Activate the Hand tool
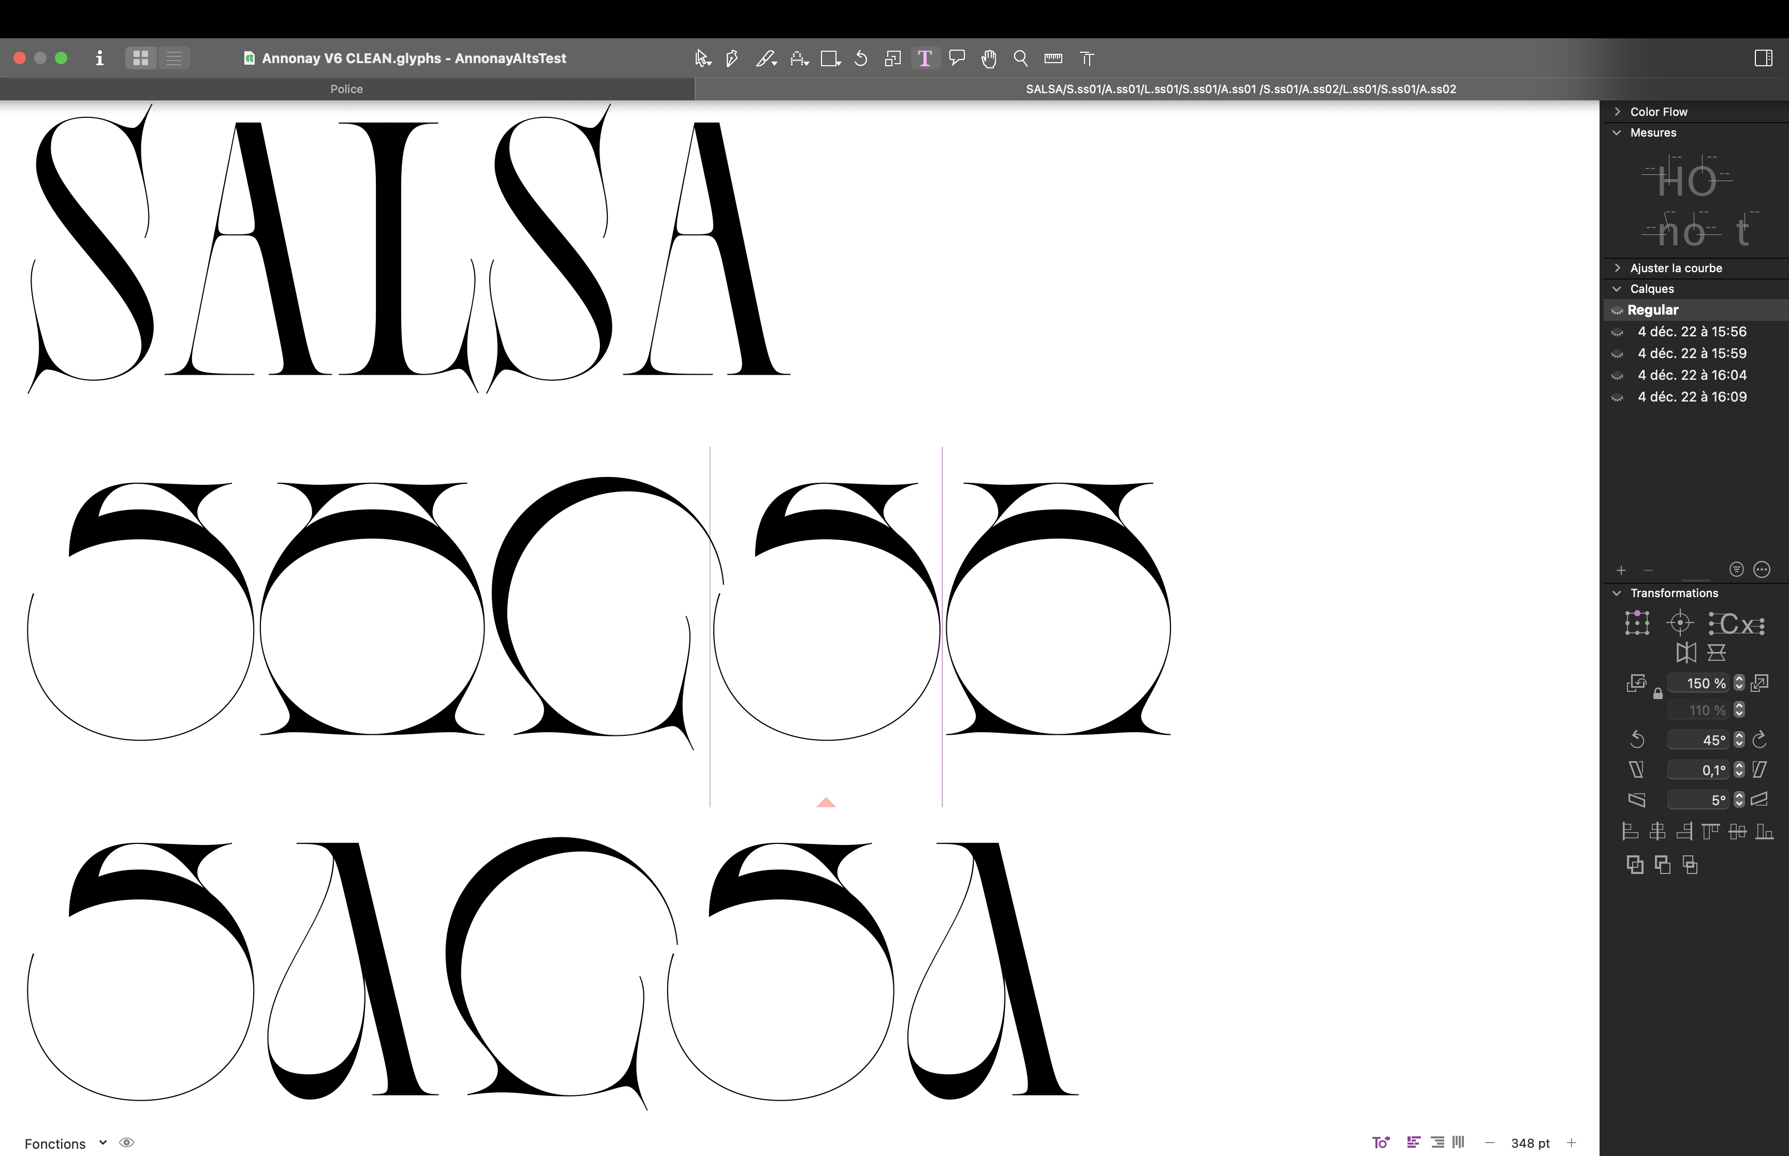This screenshot has width=1789, height=1156. tap(989, 58)
